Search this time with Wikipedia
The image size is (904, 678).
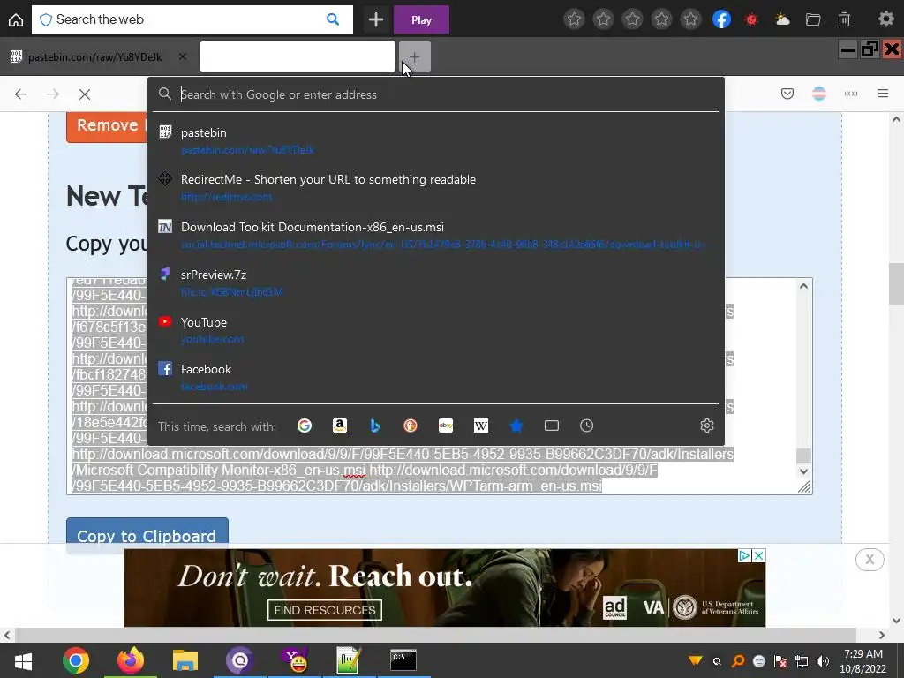[481, 426]
